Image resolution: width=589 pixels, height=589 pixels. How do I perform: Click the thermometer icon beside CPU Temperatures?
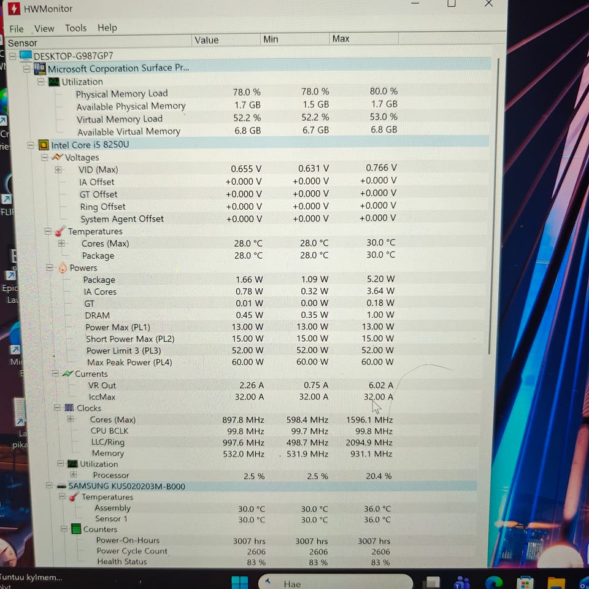click(60, 231)
